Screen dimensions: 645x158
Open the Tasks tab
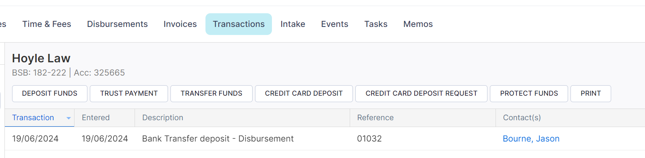click(376, 24)
